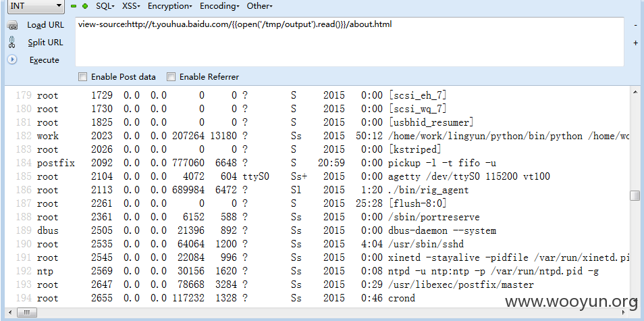
Task: Open the Other menu
Action: (259, 6)
